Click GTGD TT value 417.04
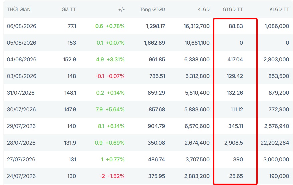 tap(235, 59)
